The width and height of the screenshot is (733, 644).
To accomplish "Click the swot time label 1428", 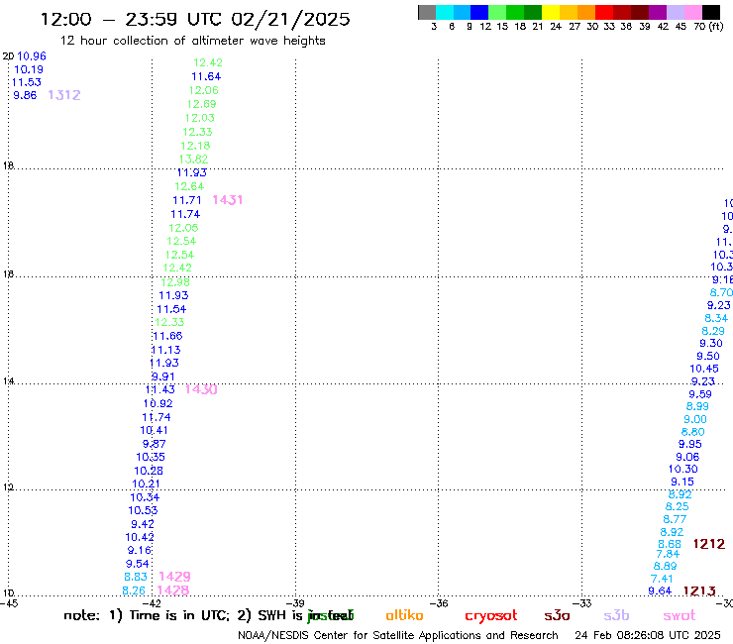I will tap(173, 590).
